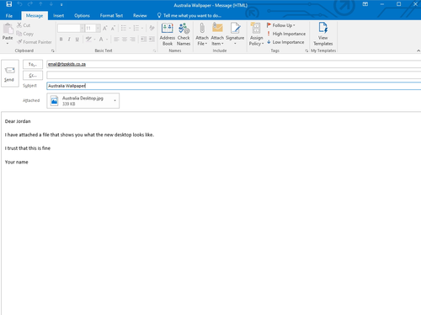Open the Format Text tab
This screenshot has width=421, height=315.
coord(111,16)
